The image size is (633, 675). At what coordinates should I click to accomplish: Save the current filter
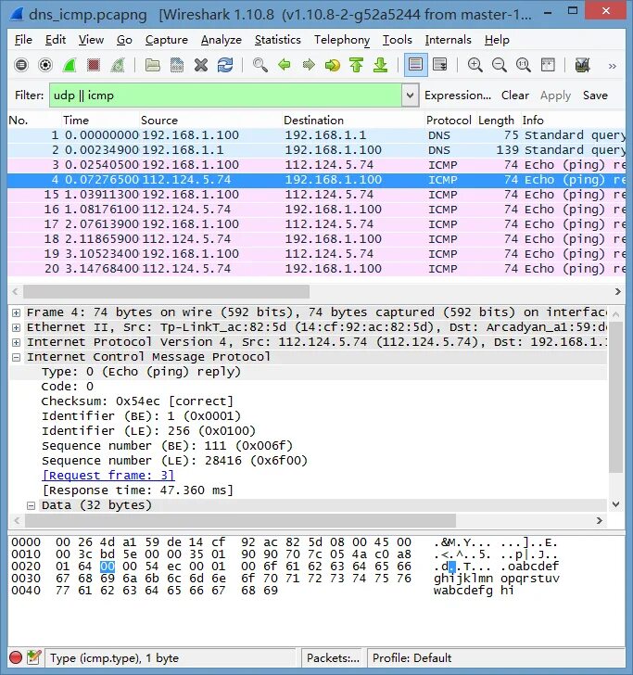595,96
